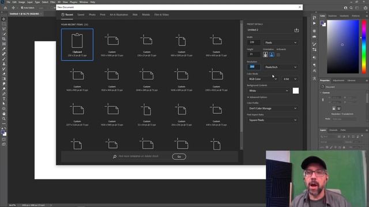Select the Brush tool
Viewport: 369px width, 207px height.
pos(4,59)
